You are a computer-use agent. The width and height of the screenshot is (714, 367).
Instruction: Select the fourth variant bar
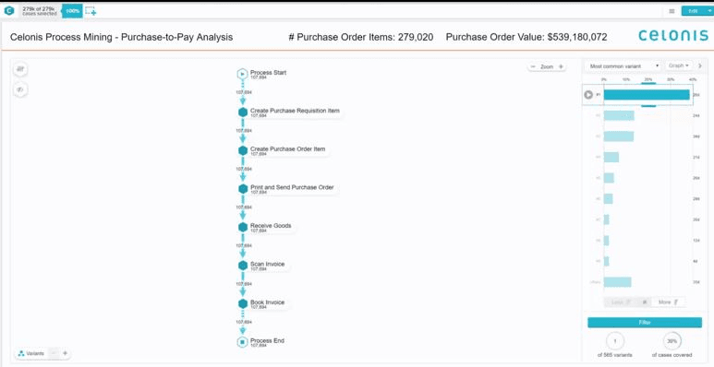[611, 158]
